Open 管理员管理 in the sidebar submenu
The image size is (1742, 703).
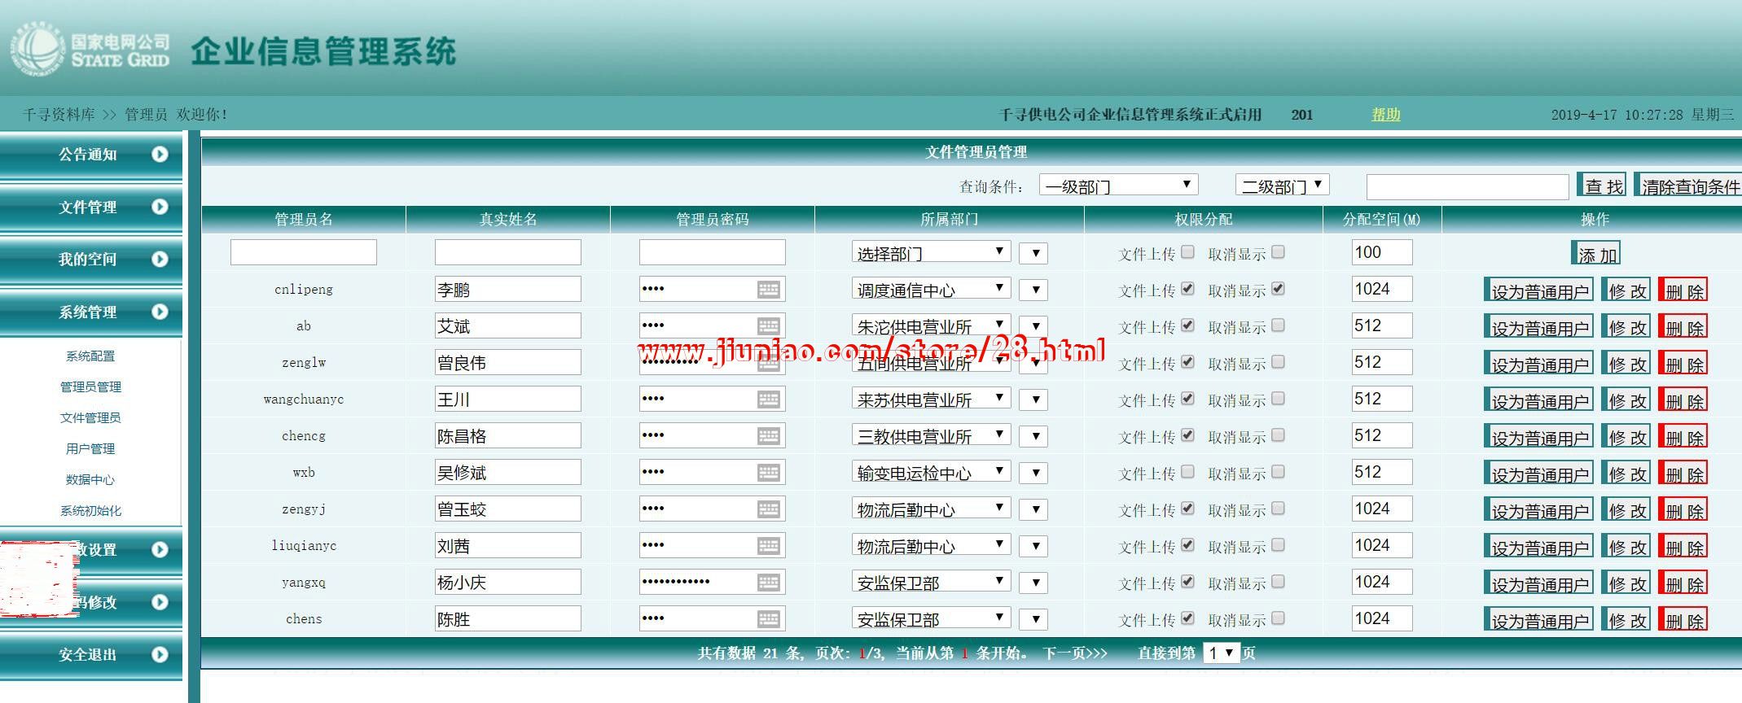90,387
